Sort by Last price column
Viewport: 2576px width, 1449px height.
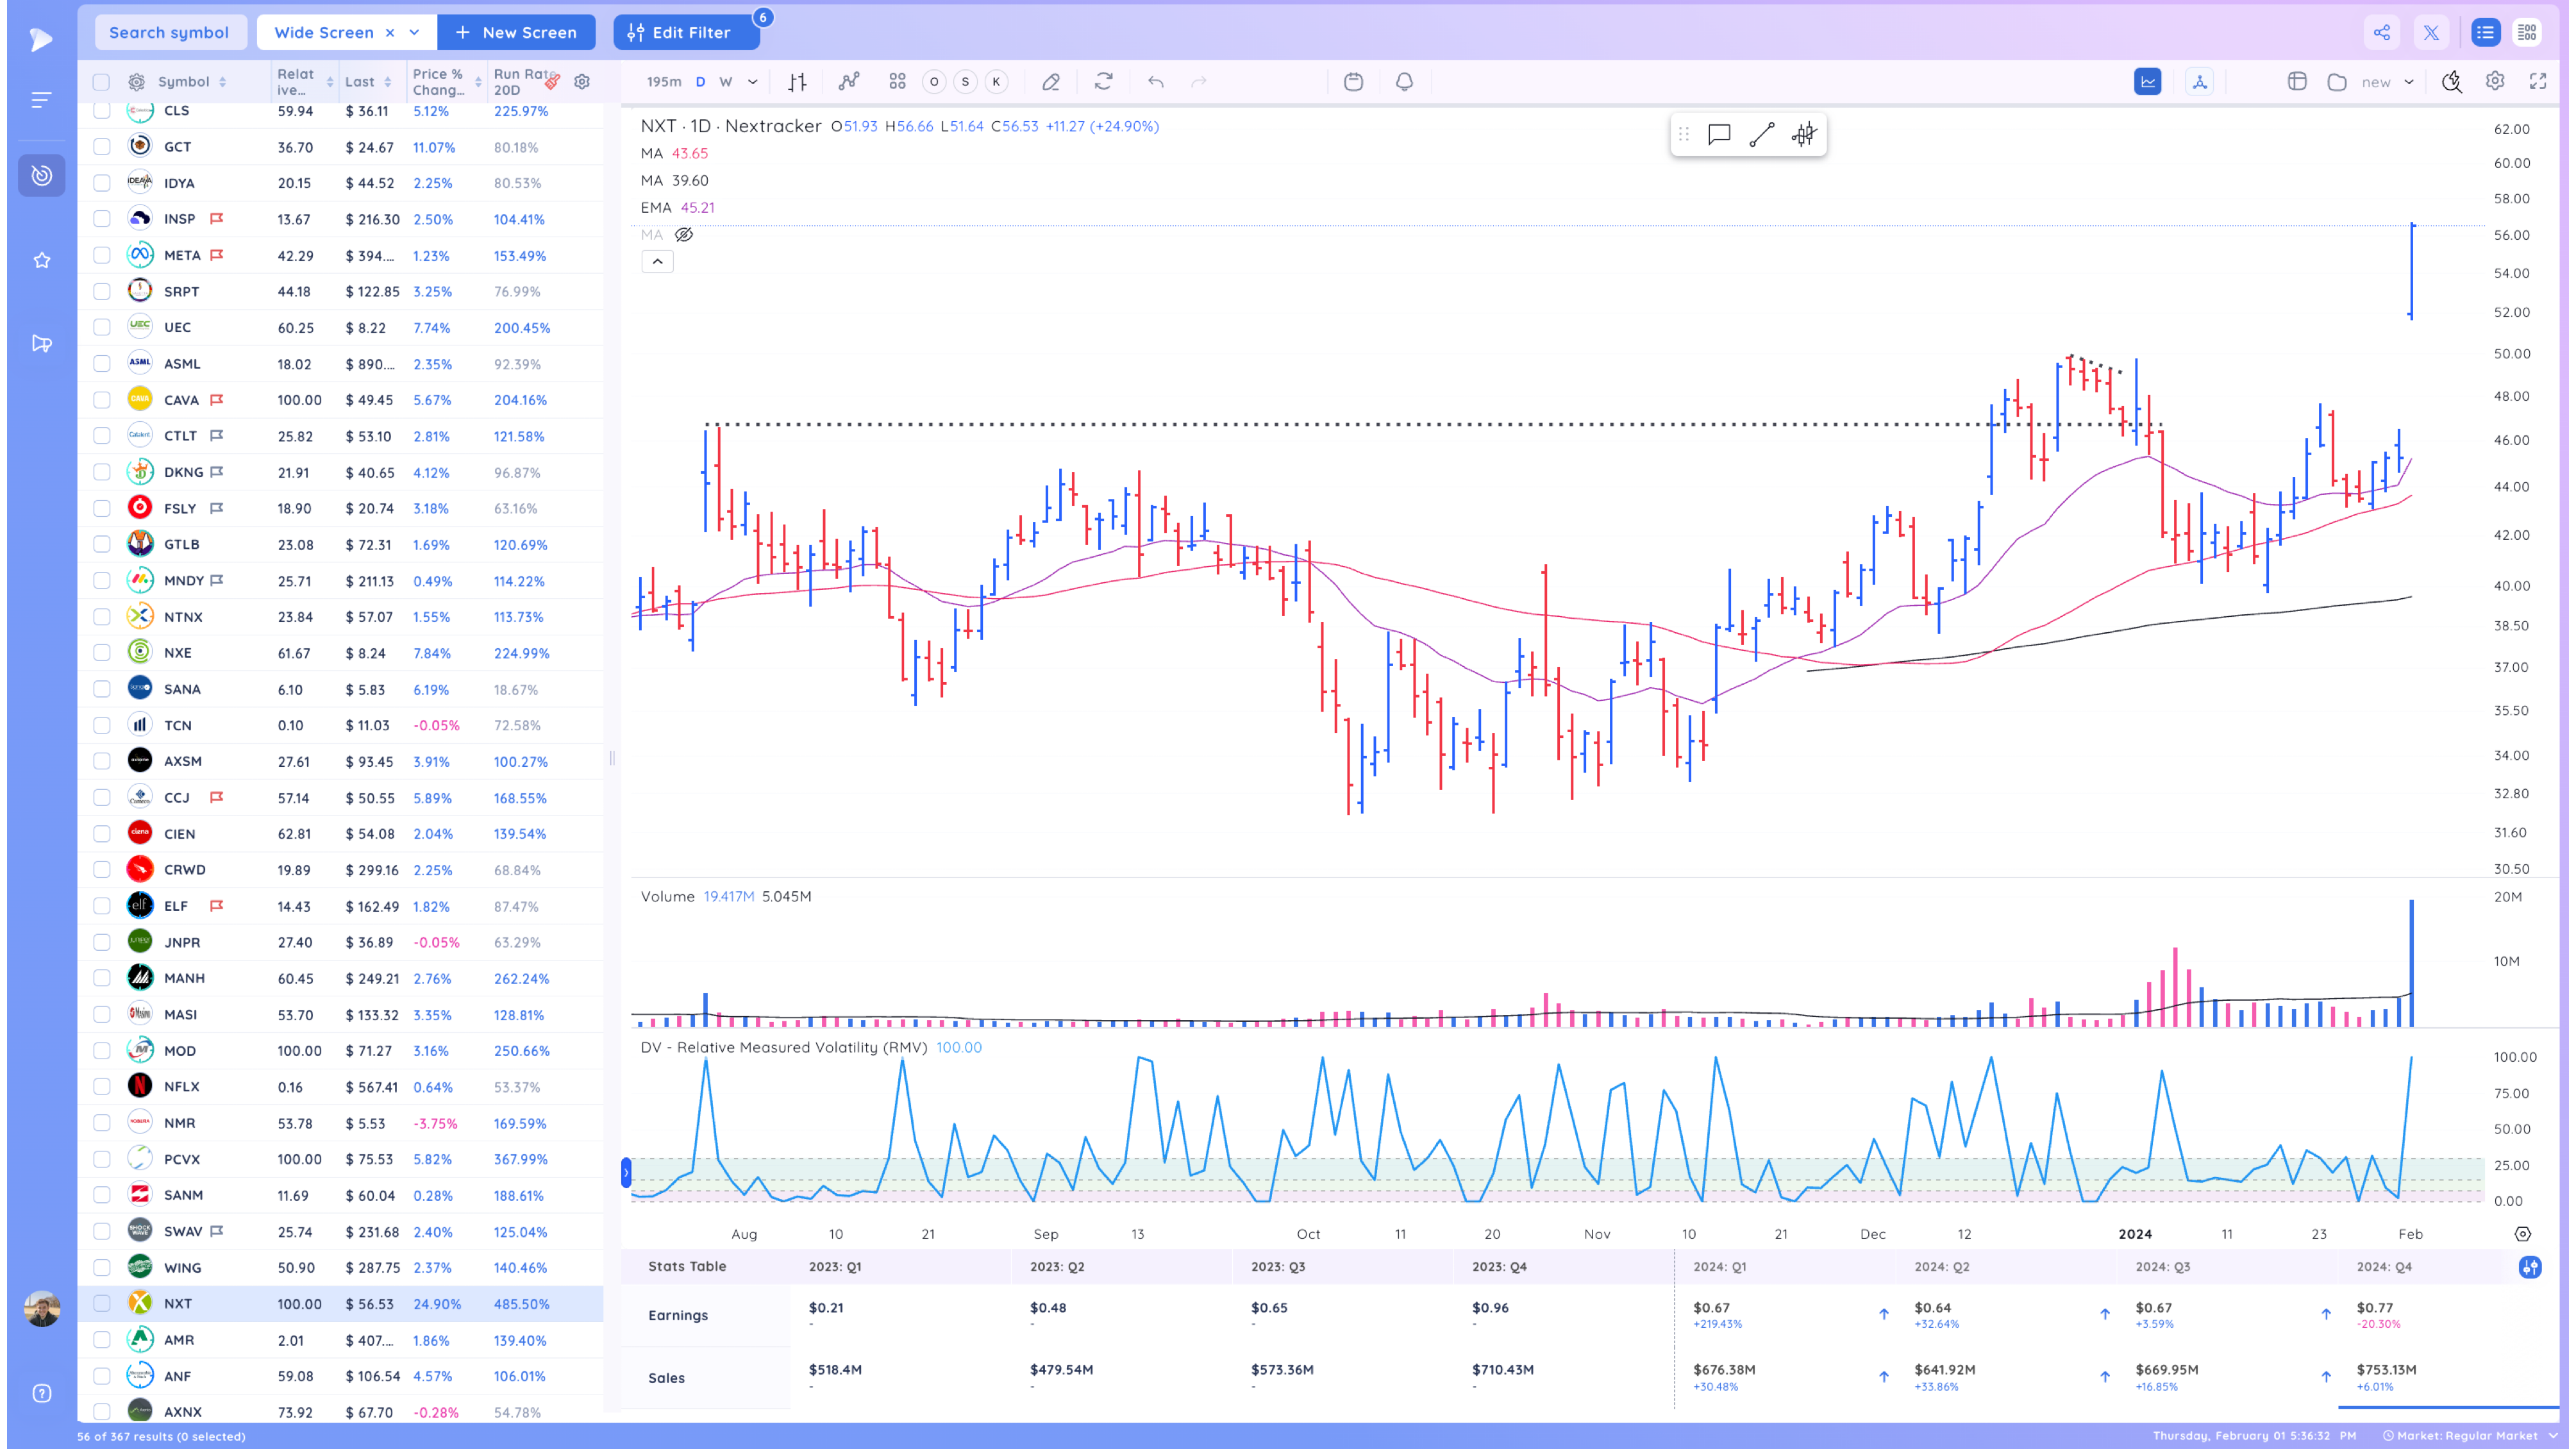tap(369, 82)
